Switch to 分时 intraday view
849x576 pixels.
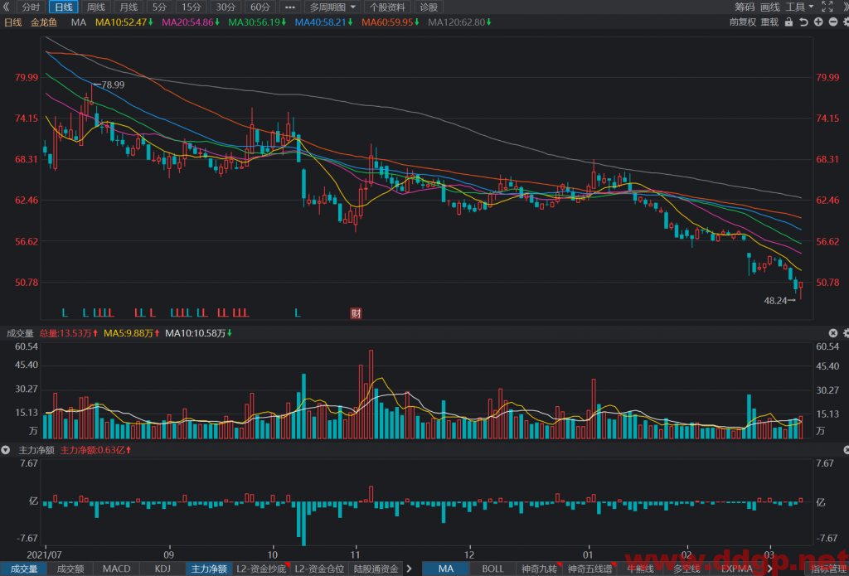[x=31, y=7]
